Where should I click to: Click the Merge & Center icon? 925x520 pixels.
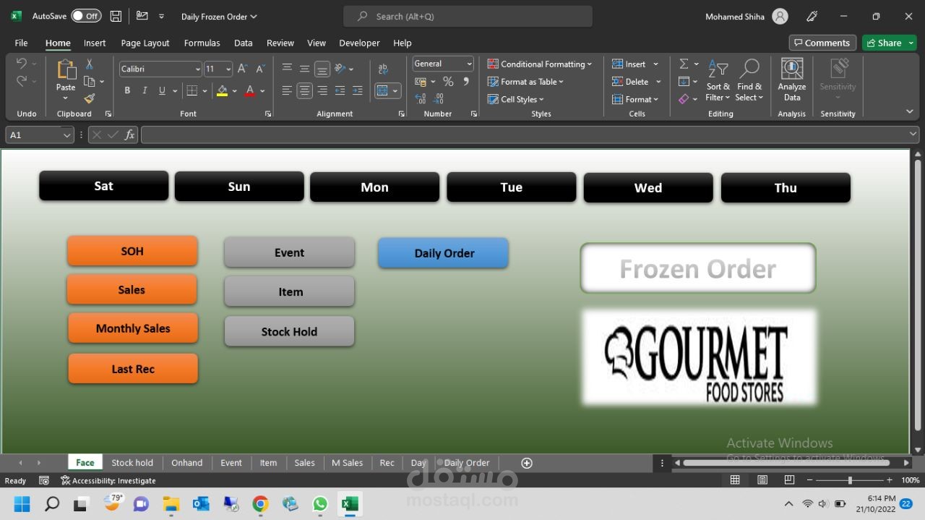point(383,90)
